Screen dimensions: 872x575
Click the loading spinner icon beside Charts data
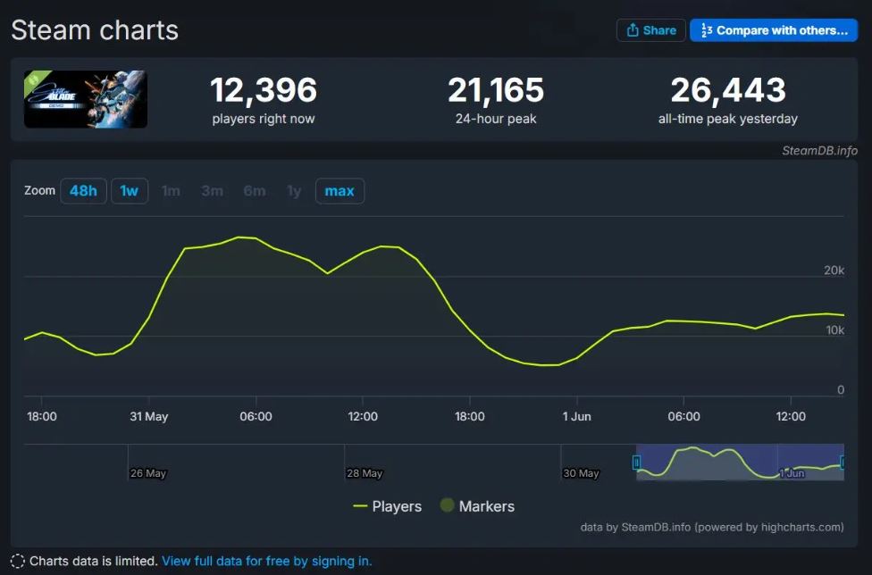(x=18, y=561)
